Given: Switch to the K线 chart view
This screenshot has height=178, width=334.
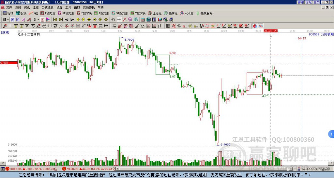Looking at the screenshot, I should [x=33, y=13].
